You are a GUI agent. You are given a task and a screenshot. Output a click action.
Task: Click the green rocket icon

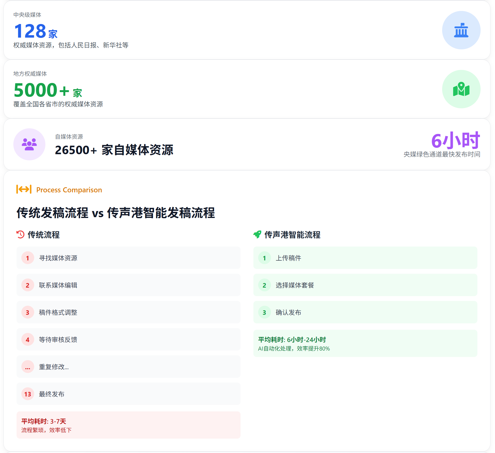click(x=257, y=235)
